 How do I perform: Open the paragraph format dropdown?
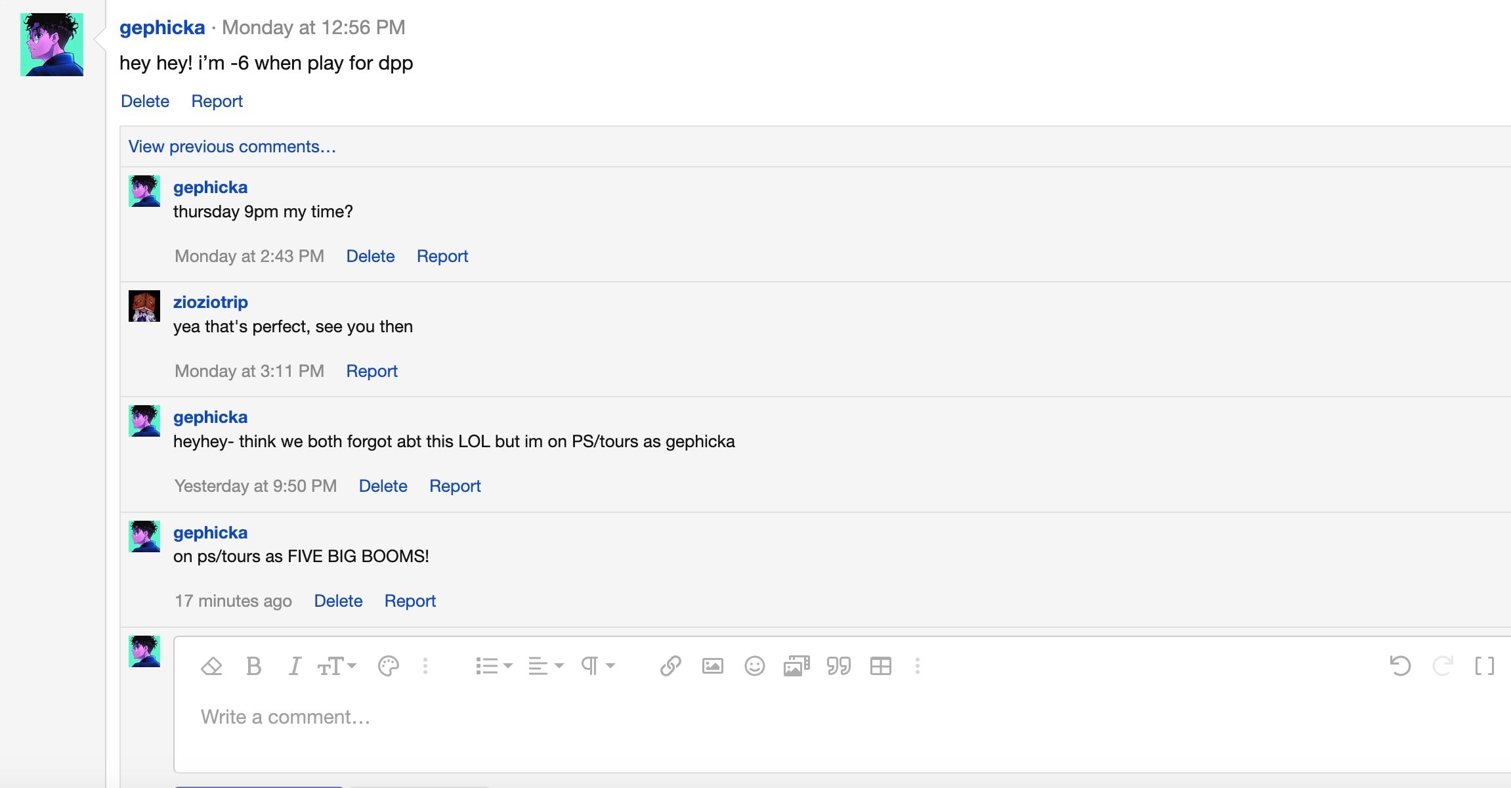click(598, 667)
